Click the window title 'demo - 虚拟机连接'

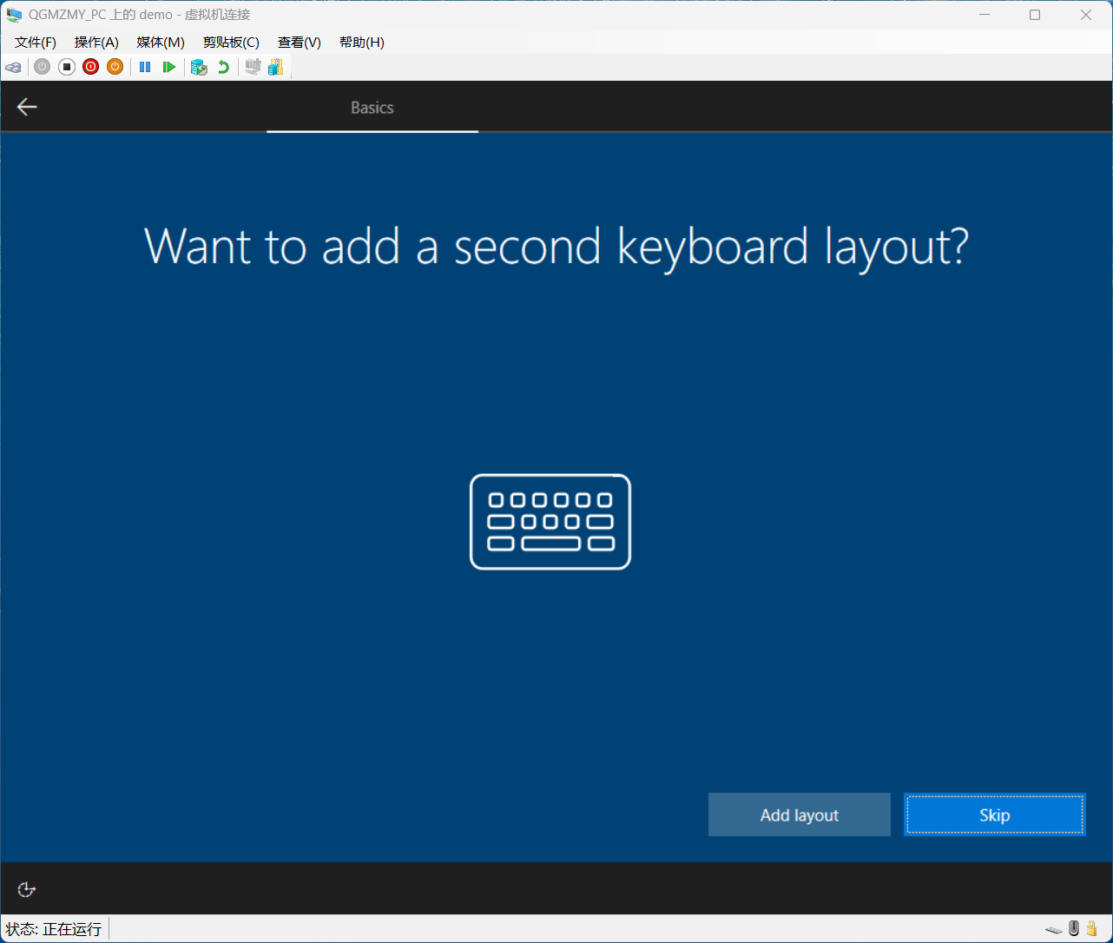click(x=194, y=15)
